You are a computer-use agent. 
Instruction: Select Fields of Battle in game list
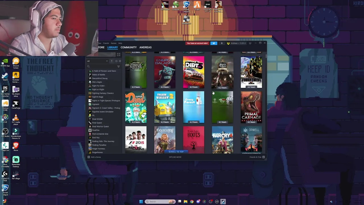(98, 75)
